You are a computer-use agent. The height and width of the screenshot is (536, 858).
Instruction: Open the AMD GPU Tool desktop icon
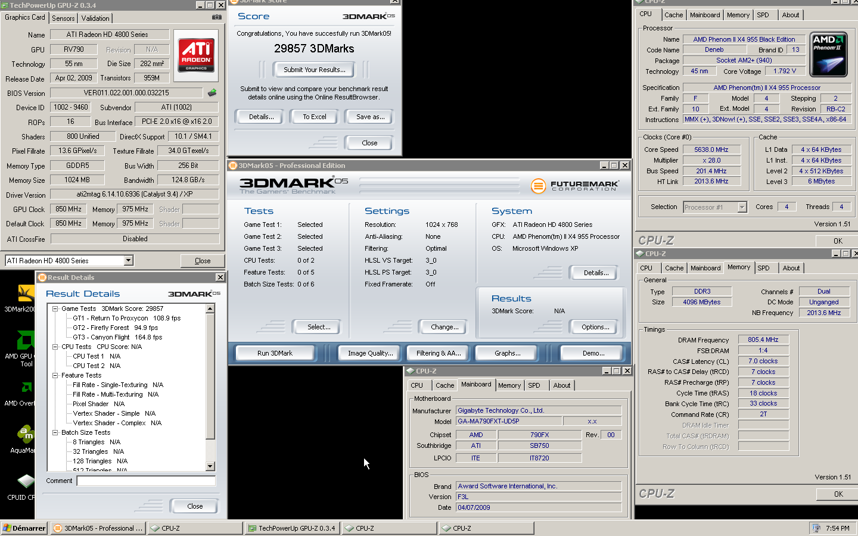pos(26,340)
